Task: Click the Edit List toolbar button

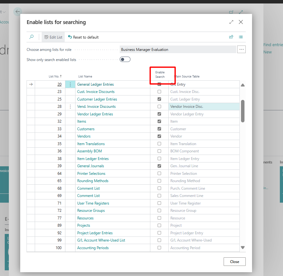Action: pyautogui.click(x=53, y=37)
